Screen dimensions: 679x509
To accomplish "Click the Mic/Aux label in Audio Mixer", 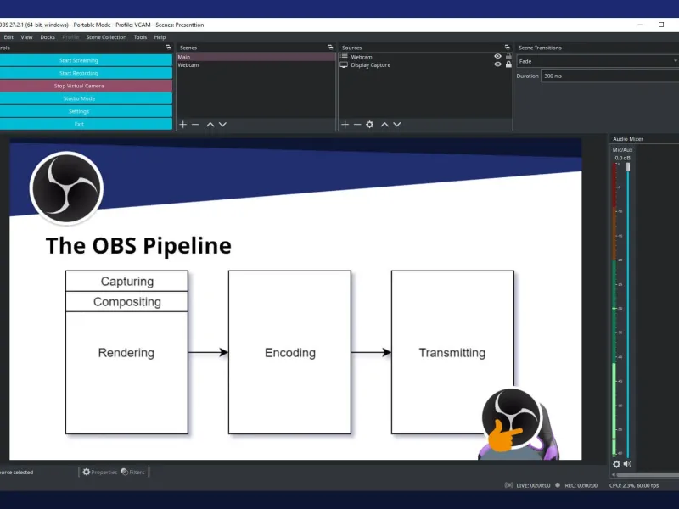I will click(x=622, y=150).
